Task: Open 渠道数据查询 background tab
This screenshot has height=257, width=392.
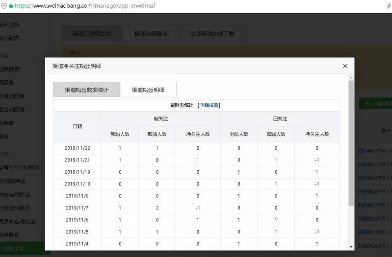Action: click(x=151, y=33)
